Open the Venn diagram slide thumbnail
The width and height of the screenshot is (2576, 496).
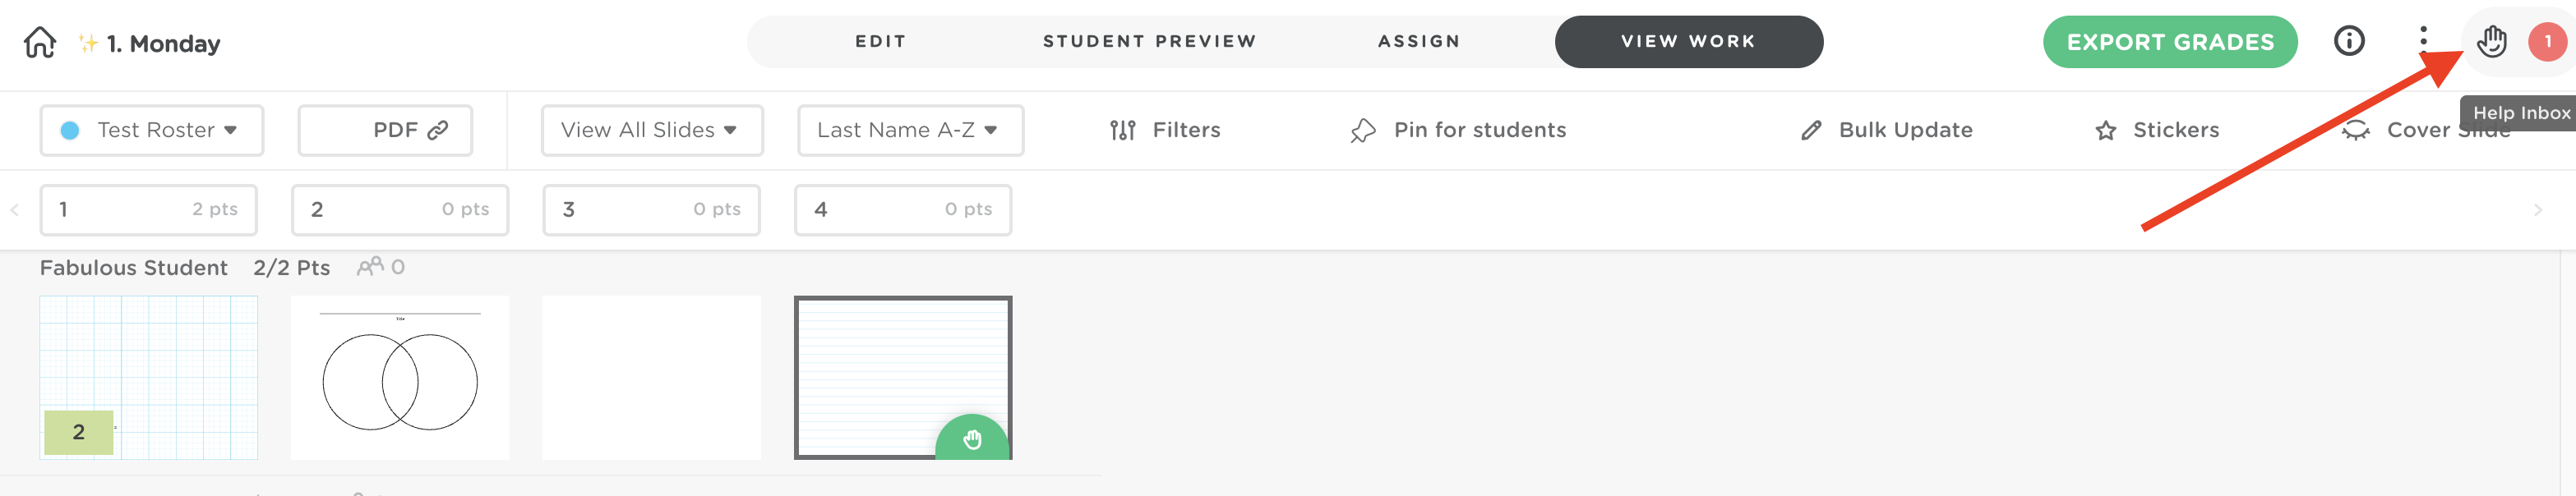[x=400, y=378]
